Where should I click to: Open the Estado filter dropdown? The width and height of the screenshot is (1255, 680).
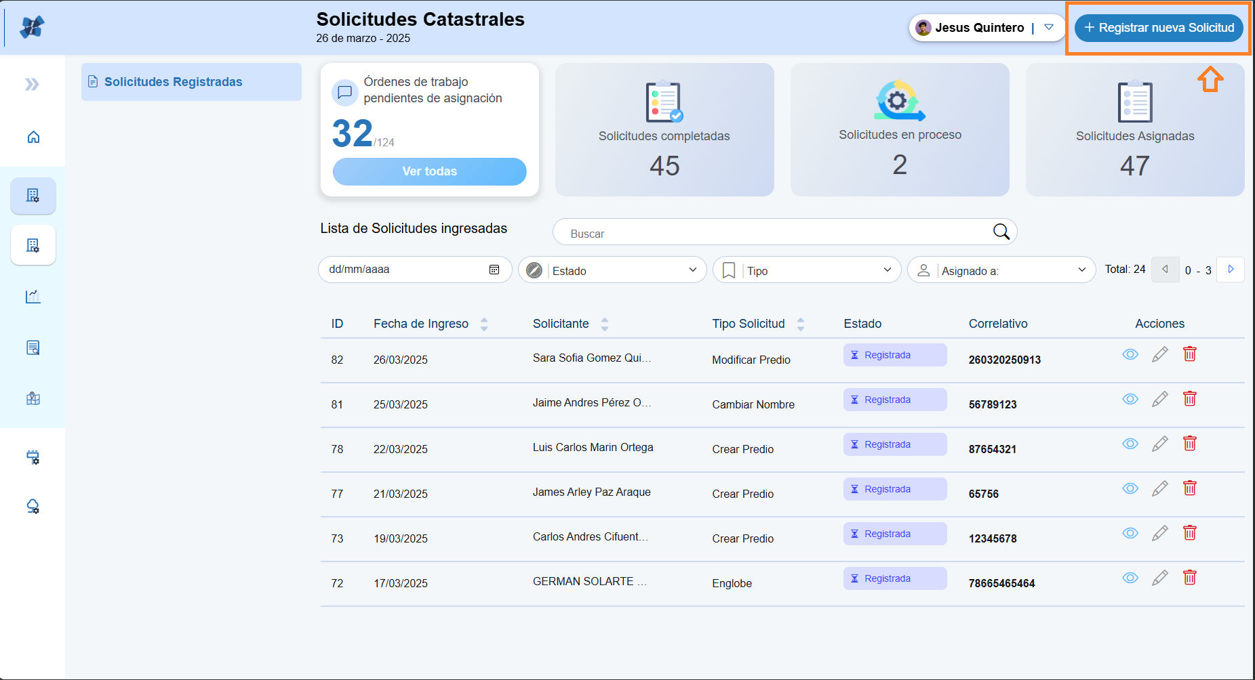click(613, 270)
